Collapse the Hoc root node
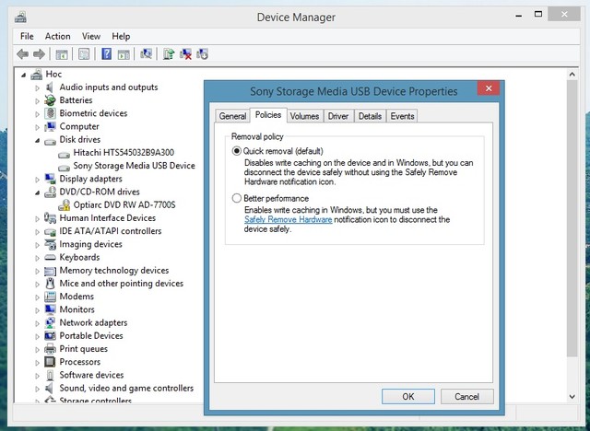Image resolution: width=590 pixels, height=431 pixels. pyautogui.click(x=24, y=76)
